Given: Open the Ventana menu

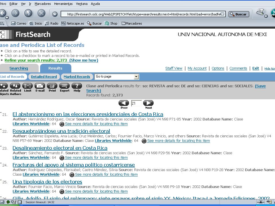Looking at the screenshot, I should point(82,4).
